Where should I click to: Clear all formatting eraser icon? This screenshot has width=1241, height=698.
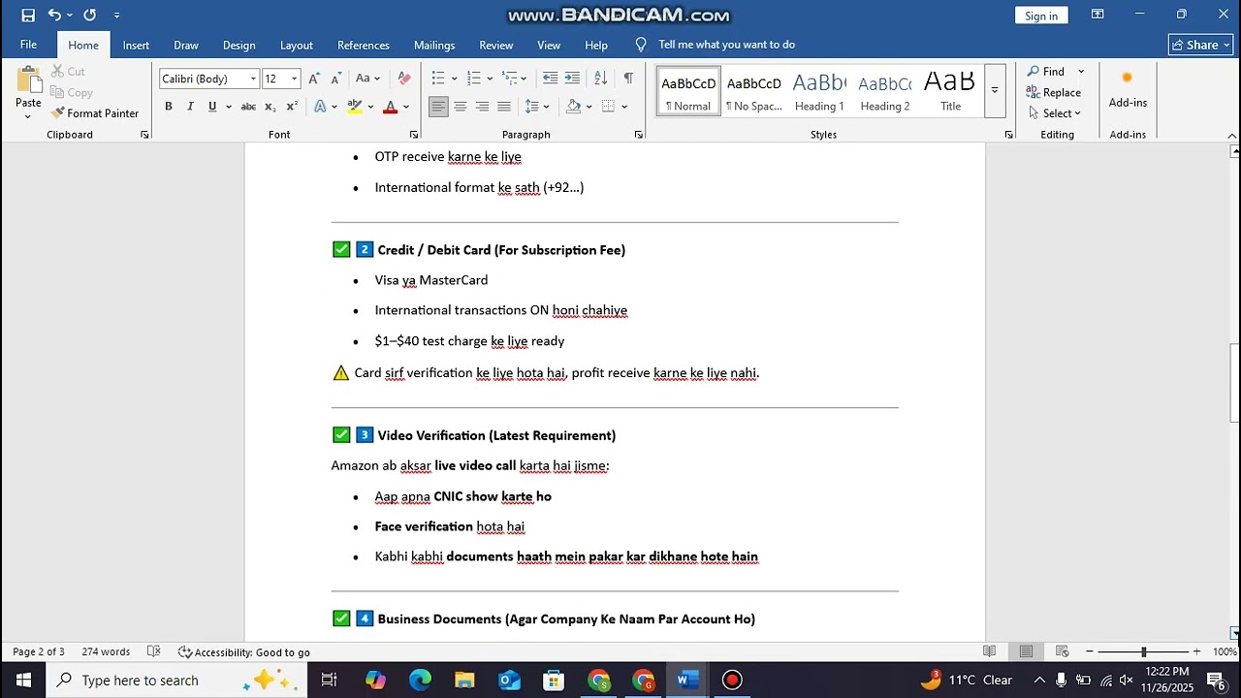[404, 79]
